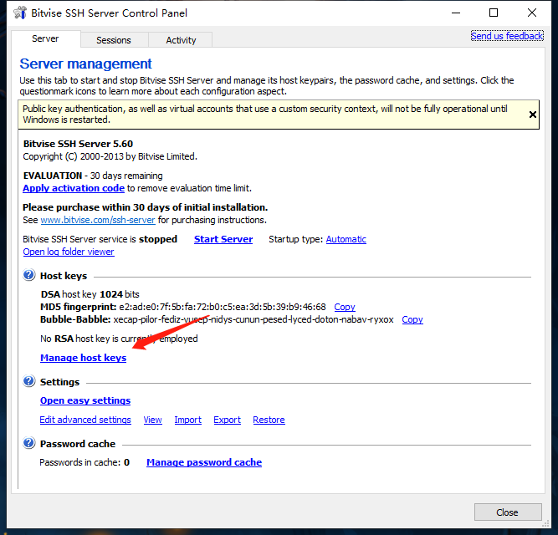558x535 pixels.
Task: Click the Bitvise app icon in the title bar
Action: click(20, 13)
